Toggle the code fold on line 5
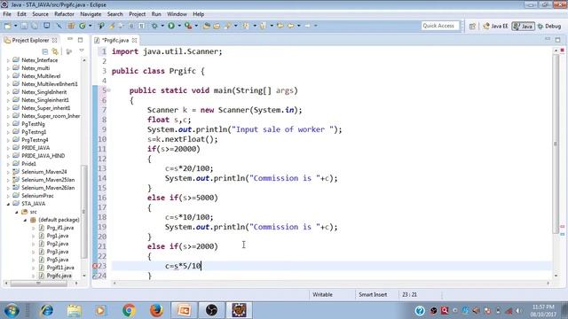The width and height of the screenshot is (568, 319). (108, 90)
